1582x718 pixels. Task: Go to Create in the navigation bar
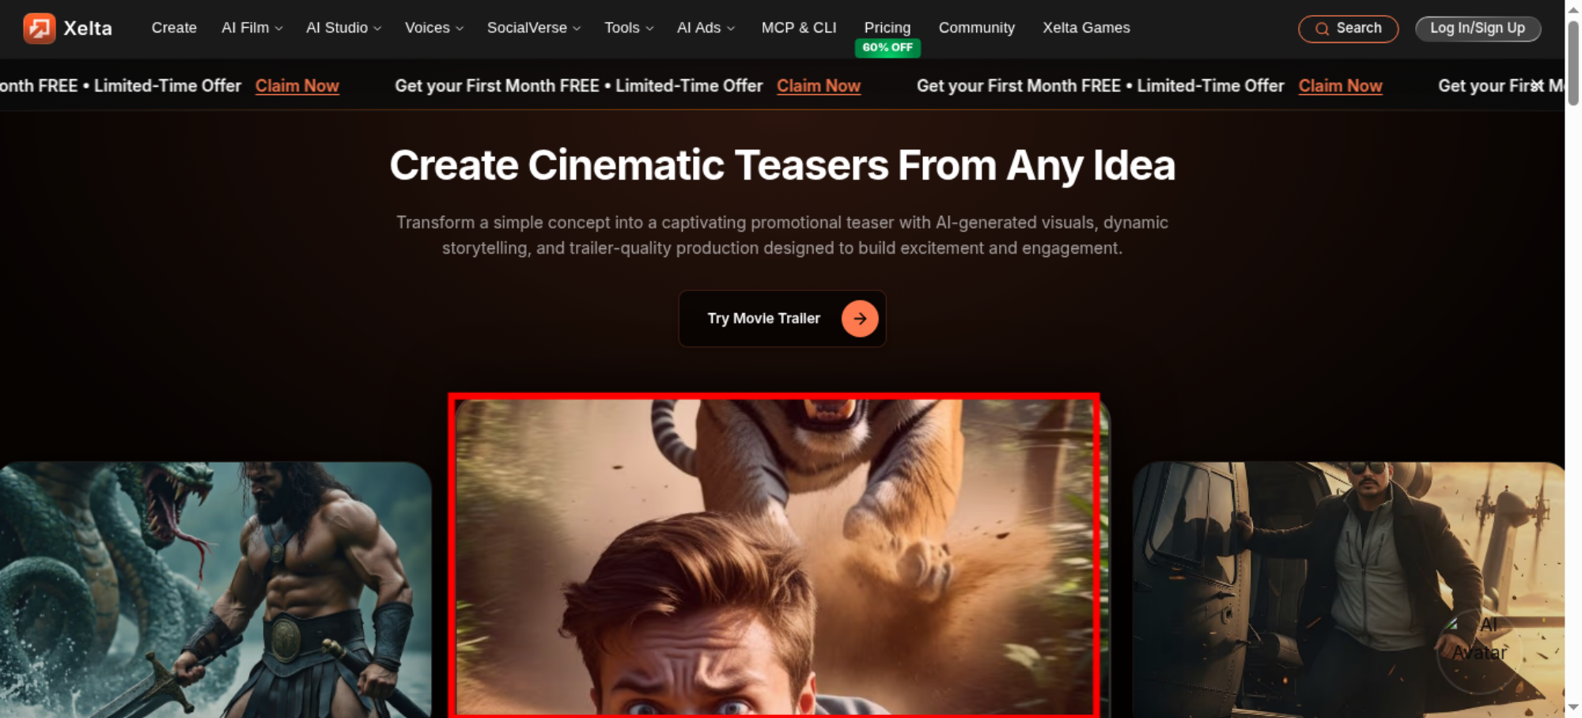pyautogui.click(x=174, y=28)
